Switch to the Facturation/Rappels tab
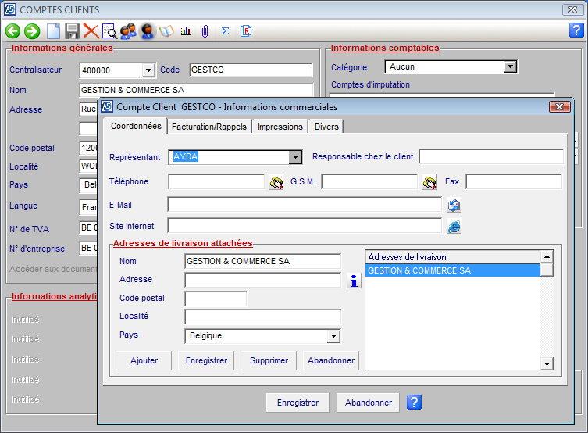The height and width of the screenshot is (433, 588). [x=209, y=127]
